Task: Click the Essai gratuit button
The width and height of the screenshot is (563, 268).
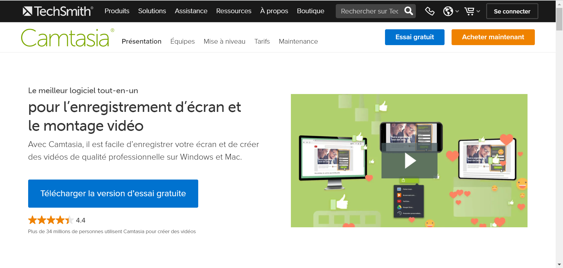Action: coord(415,37)
